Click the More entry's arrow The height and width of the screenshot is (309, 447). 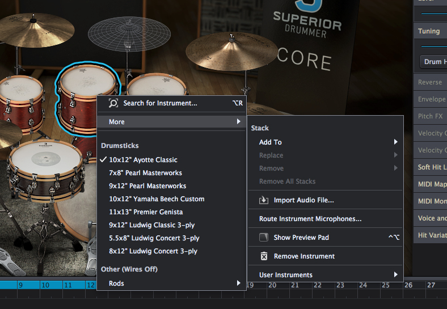coord(239,122)
